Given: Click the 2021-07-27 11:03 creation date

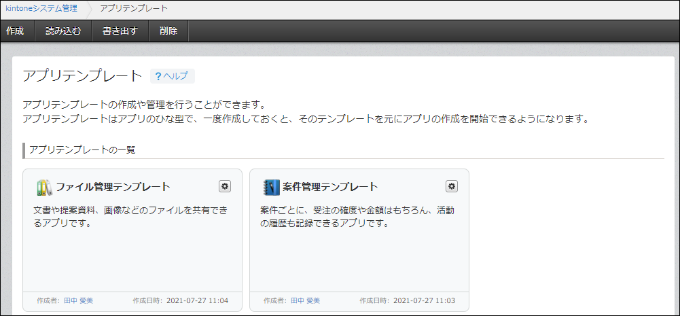Looking at the screenshot, I should coord(425,300).
